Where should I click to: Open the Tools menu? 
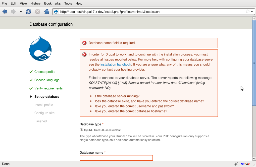(x=68, y=4)
